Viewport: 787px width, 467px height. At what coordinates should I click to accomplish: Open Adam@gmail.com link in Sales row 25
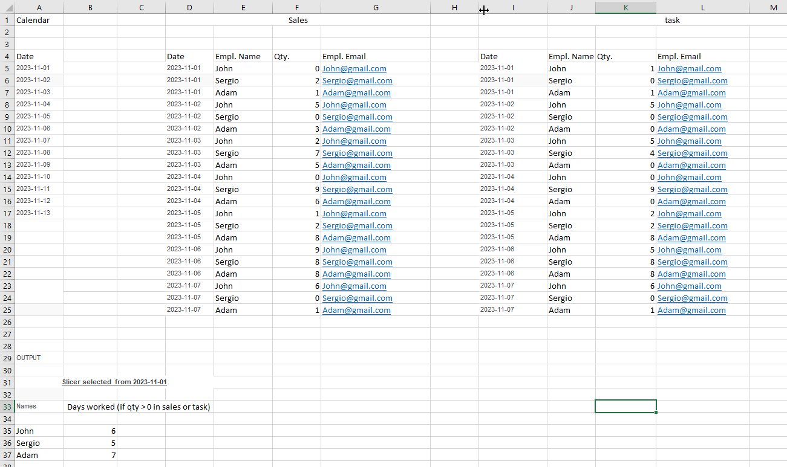(356, 310)
